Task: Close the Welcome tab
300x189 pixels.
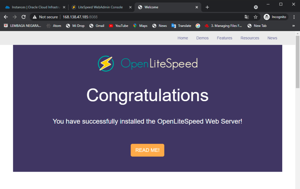Action: click(197, 7)
